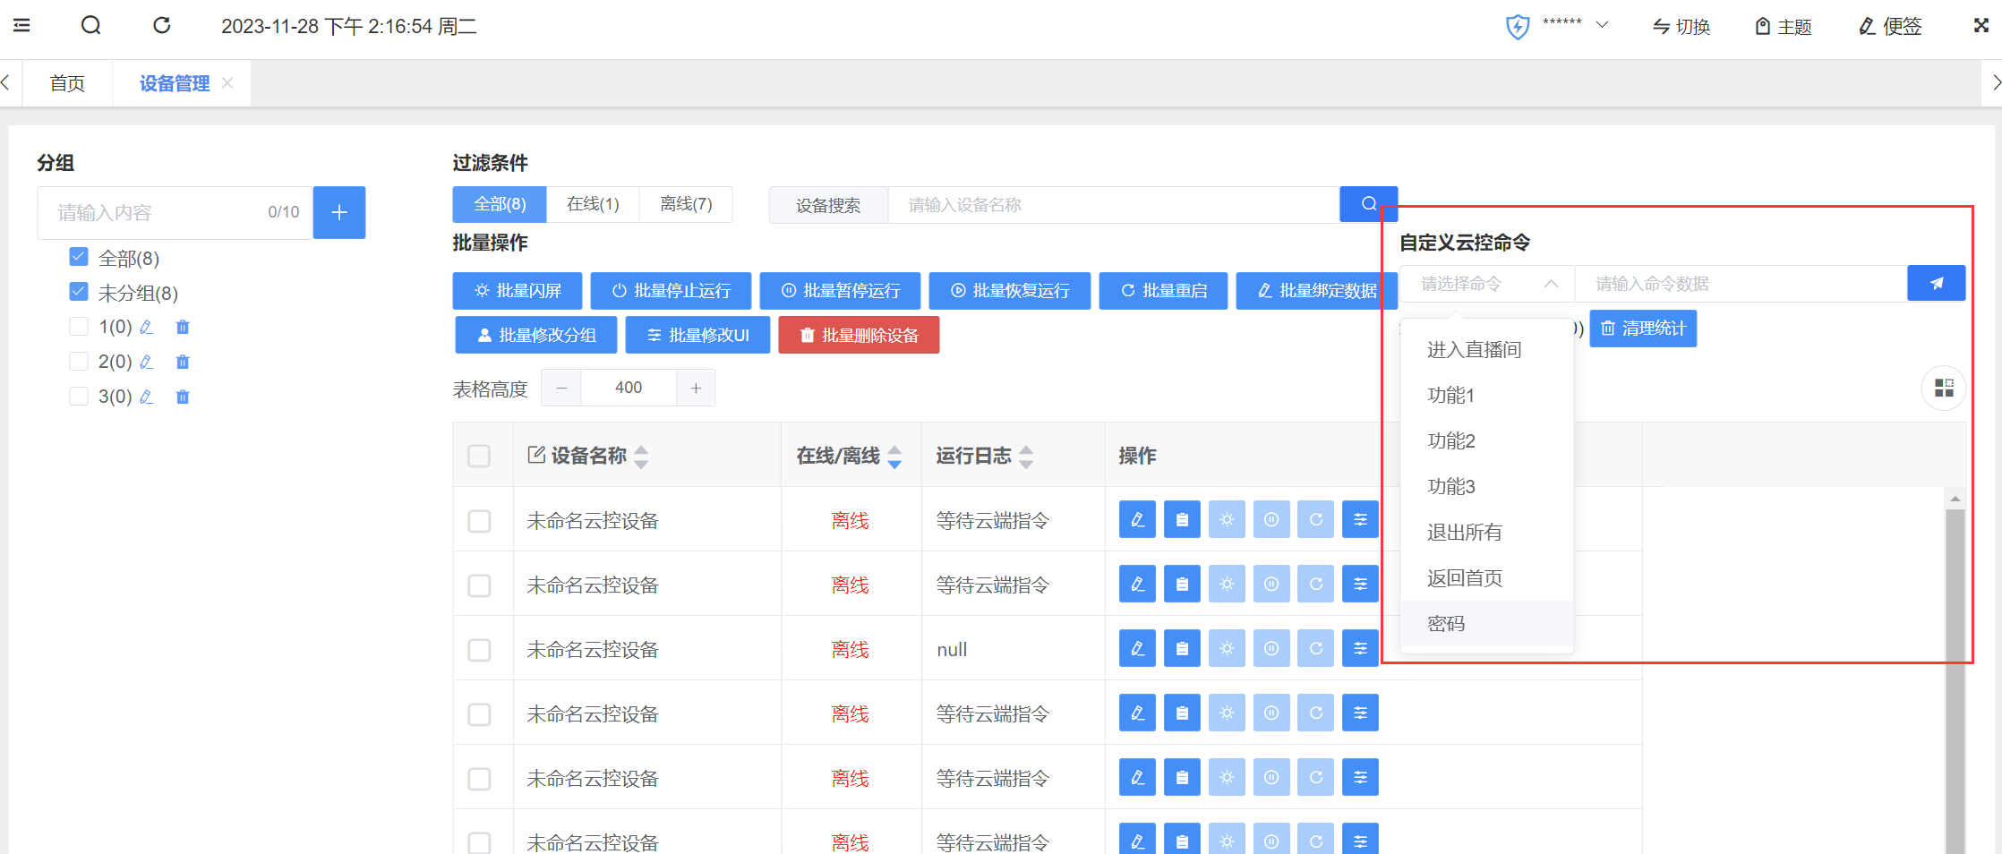Click the 批量重启 button
The image size is (2002, 854).
(1163, 291)
